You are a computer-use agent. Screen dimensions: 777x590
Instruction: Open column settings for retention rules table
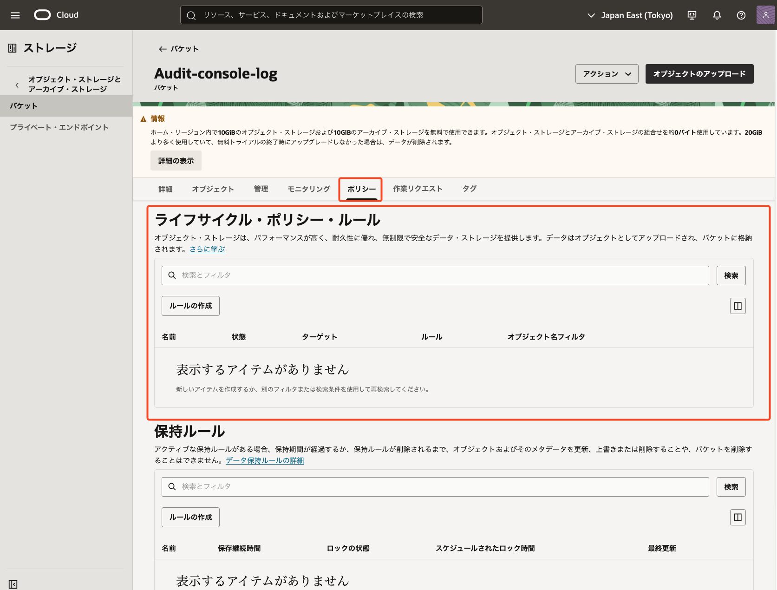[x=738, y=517]
